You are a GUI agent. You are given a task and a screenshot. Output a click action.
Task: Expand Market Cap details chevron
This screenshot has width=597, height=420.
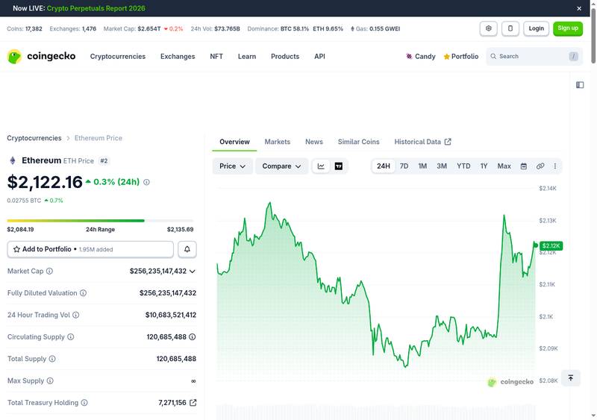point(193,271)
